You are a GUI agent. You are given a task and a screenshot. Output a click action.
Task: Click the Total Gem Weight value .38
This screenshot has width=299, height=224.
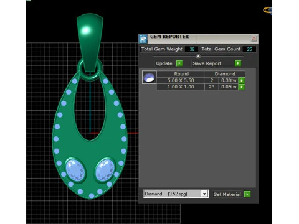[x=191, y=49]
